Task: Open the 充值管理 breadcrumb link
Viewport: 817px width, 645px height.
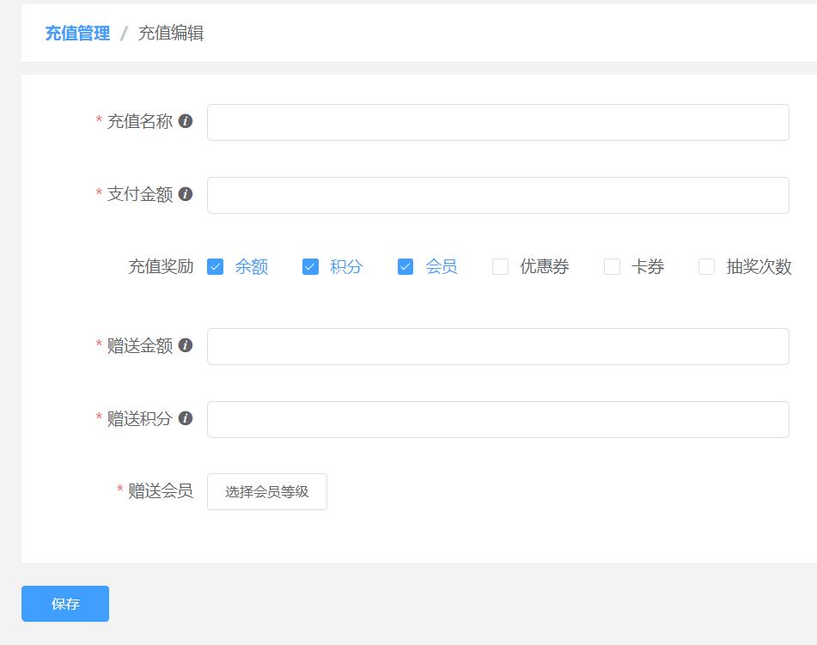Action: coord(77,33)
